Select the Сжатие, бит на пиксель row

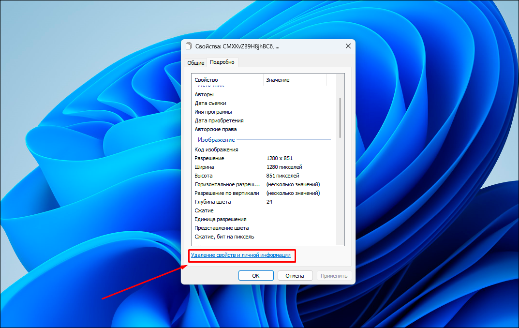pos(264,237)
